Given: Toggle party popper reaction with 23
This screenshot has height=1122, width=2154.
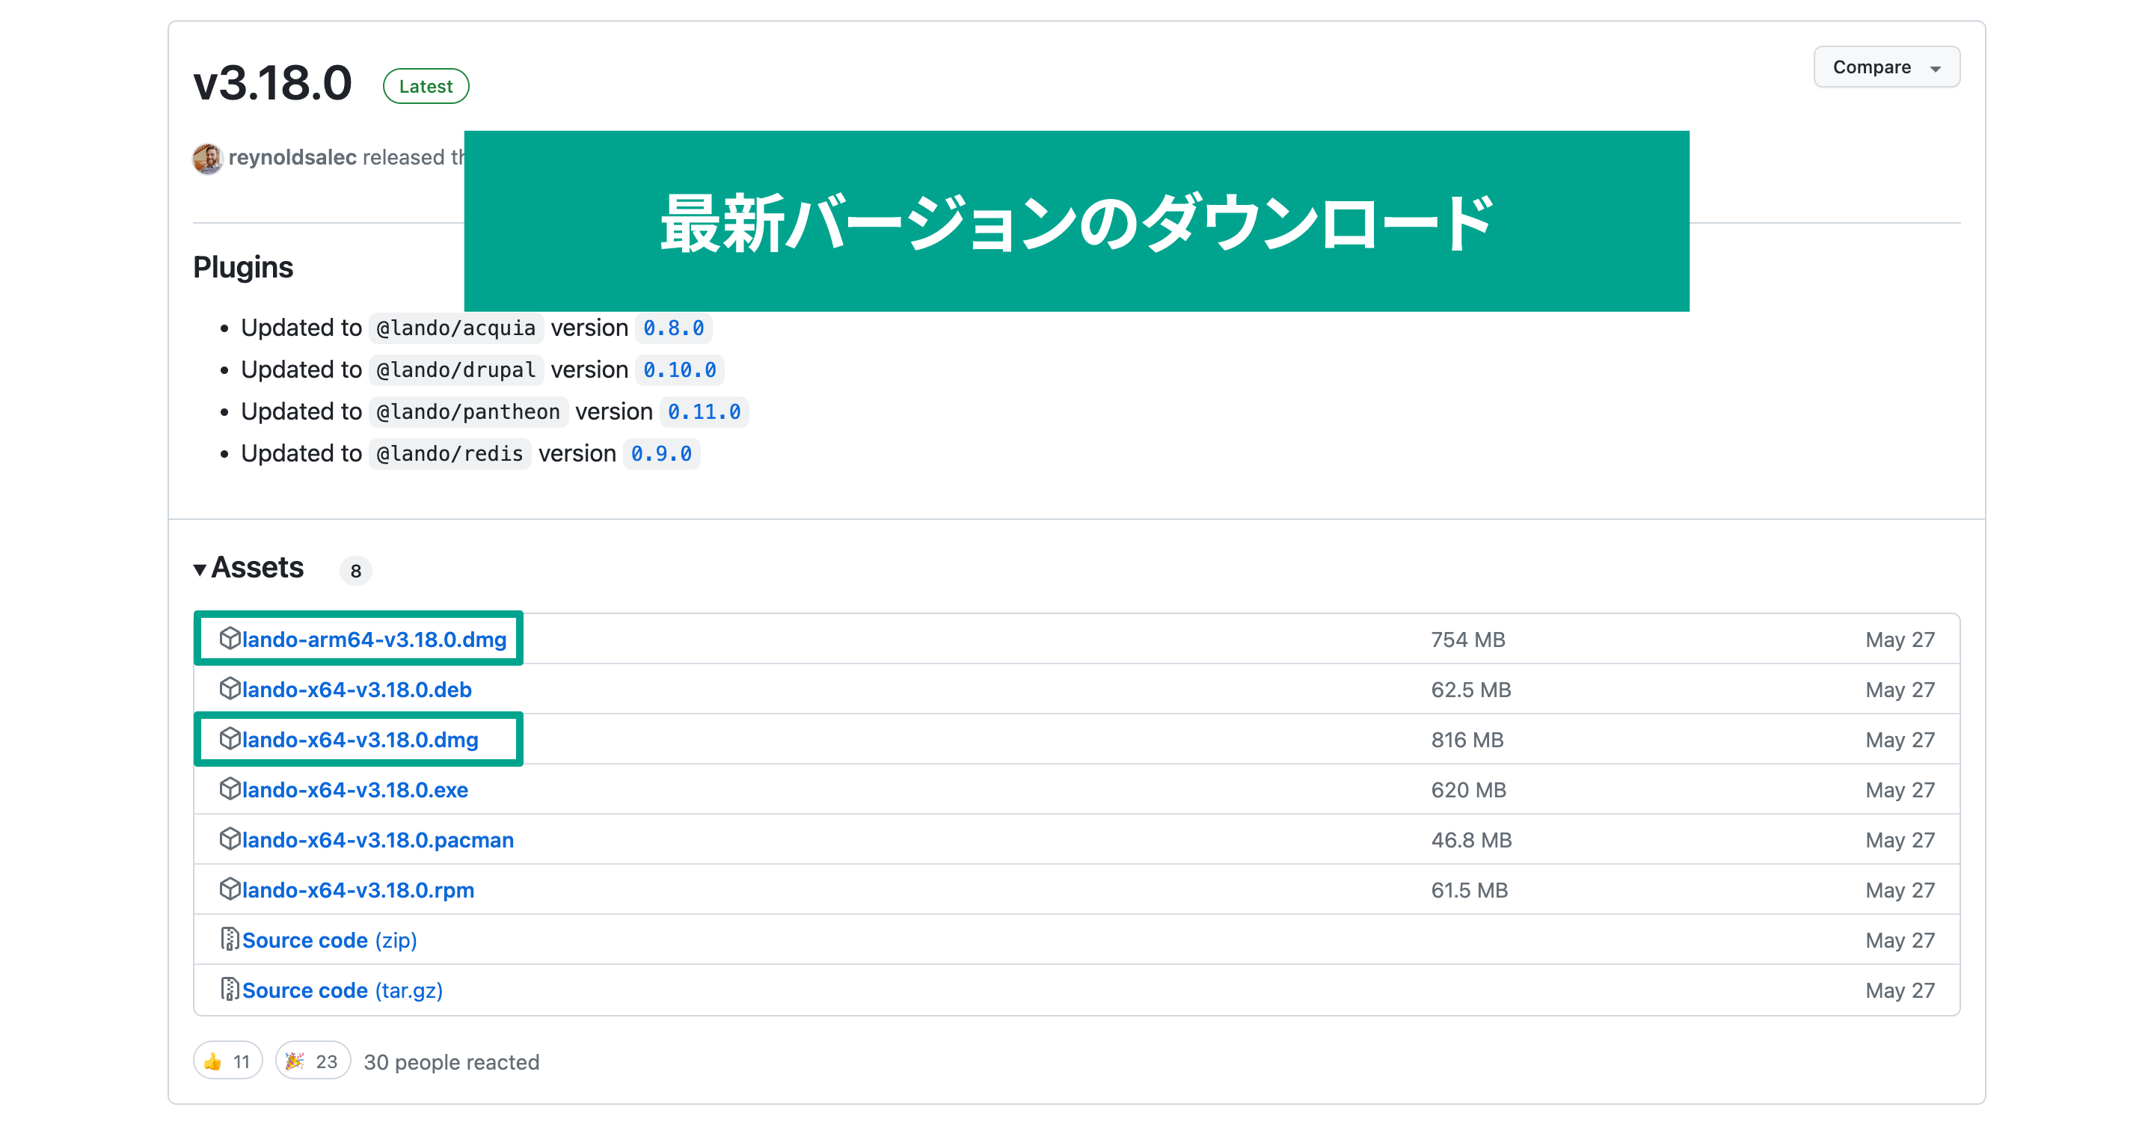Looking at the screenshot, I should [x=312, y=1061].
